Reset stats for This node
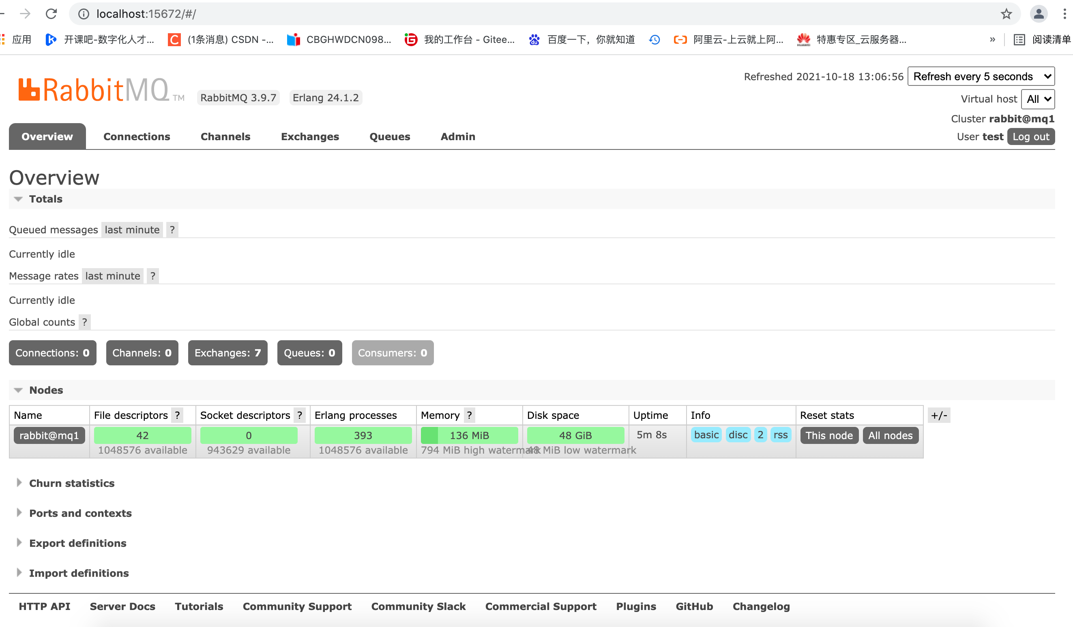Viewport: 1073px width, 627px height. [829, 435]
